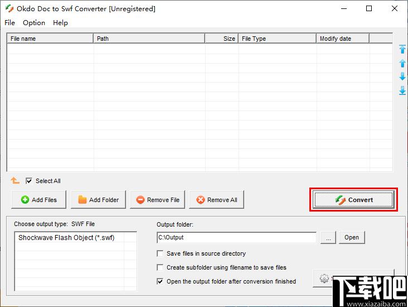
Task: Click the Open output folder button
Action: [x=352, y=237]
